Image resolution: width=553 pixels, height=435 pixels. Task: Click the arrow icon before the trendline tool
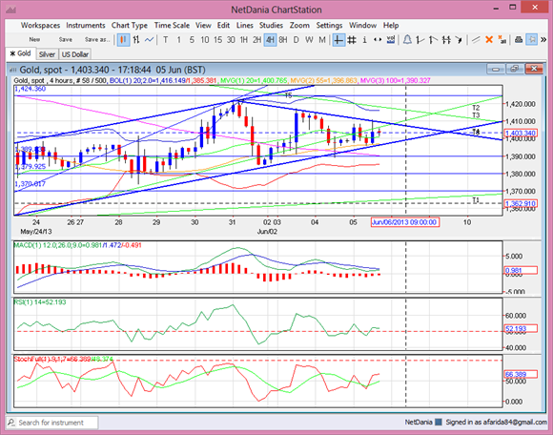[x=459, y=40]
